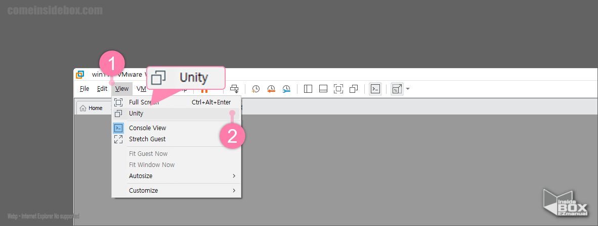Select Console View menu entry

(176, 128)
